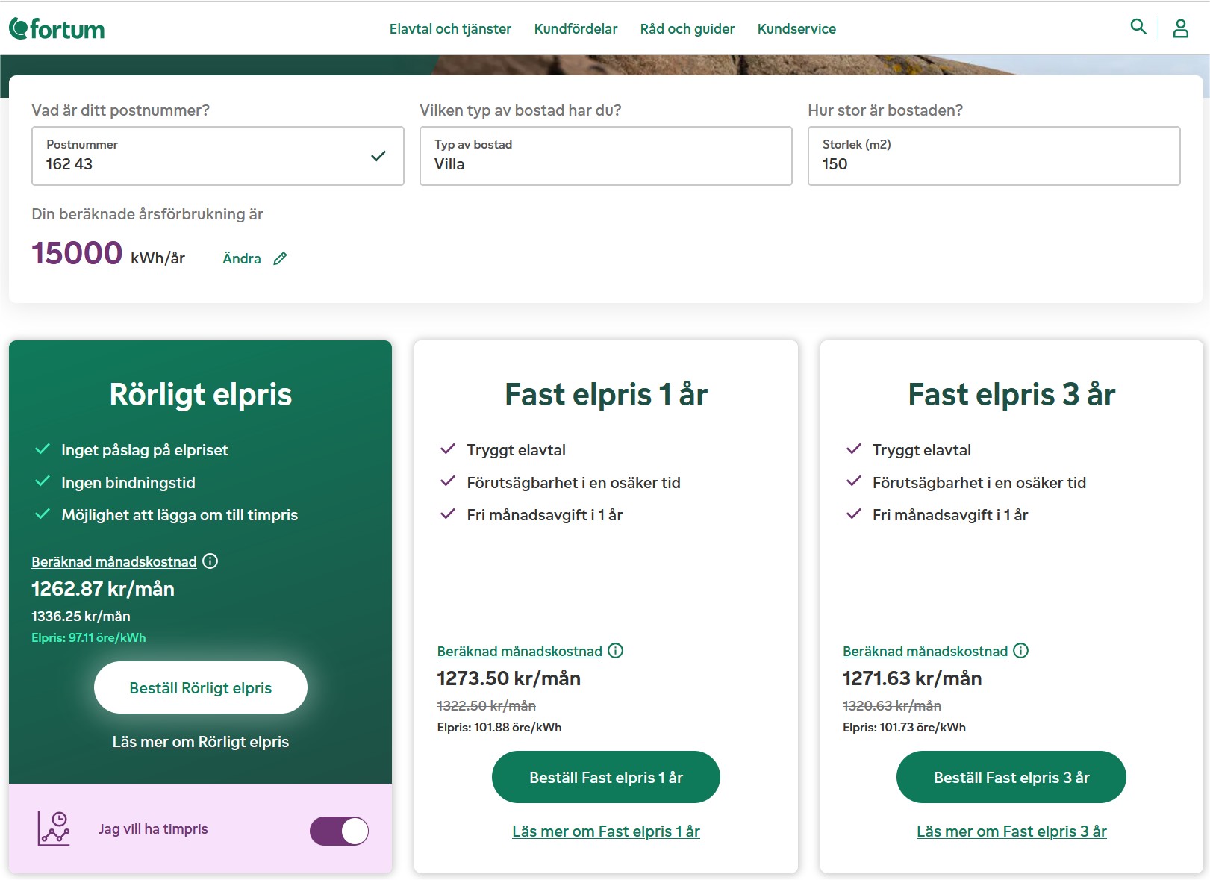Open info icon for Rörligt elpris monthly cost
This screenshot has height=880, width=1210.
tap(210, 561)
